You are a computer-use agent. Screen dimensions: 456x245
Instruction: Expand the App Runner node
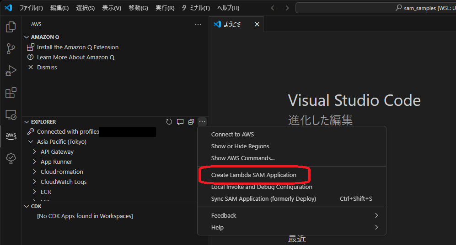(34, 162)
